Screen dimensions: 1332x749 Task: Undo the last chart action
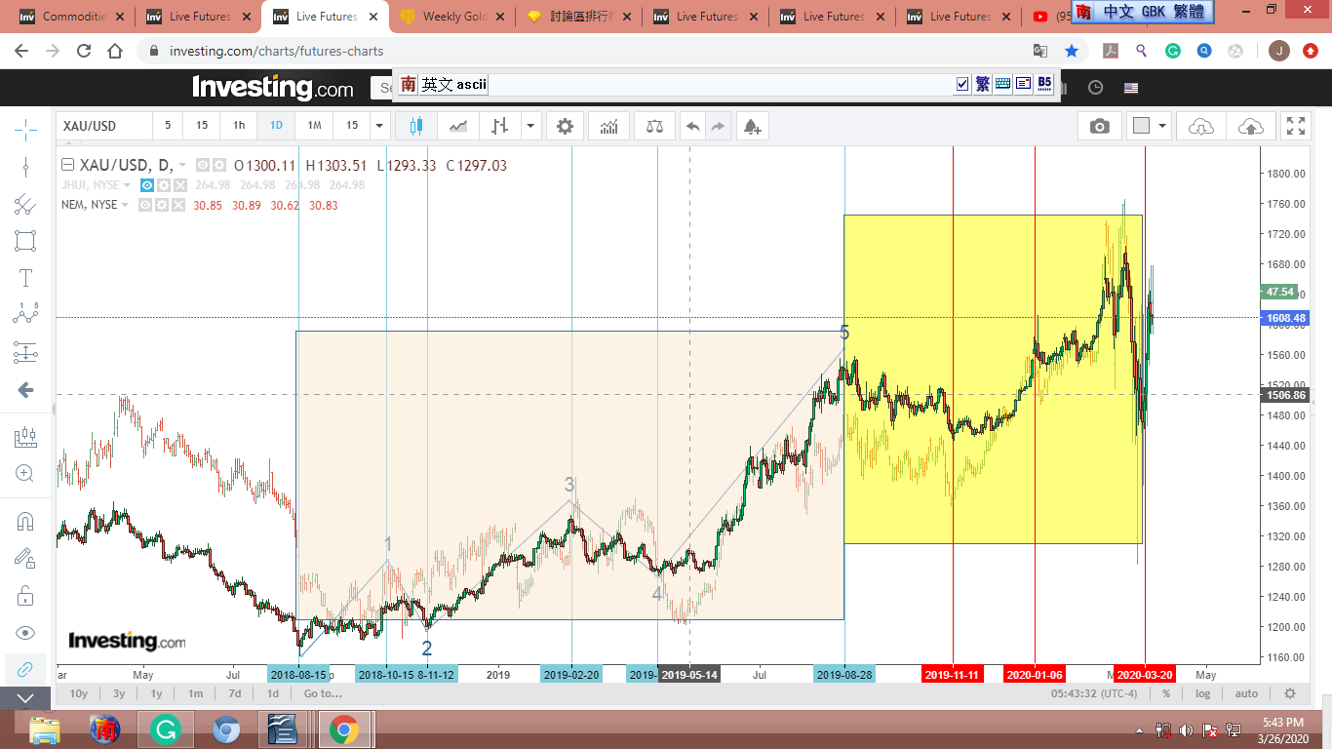coord(692,126)
